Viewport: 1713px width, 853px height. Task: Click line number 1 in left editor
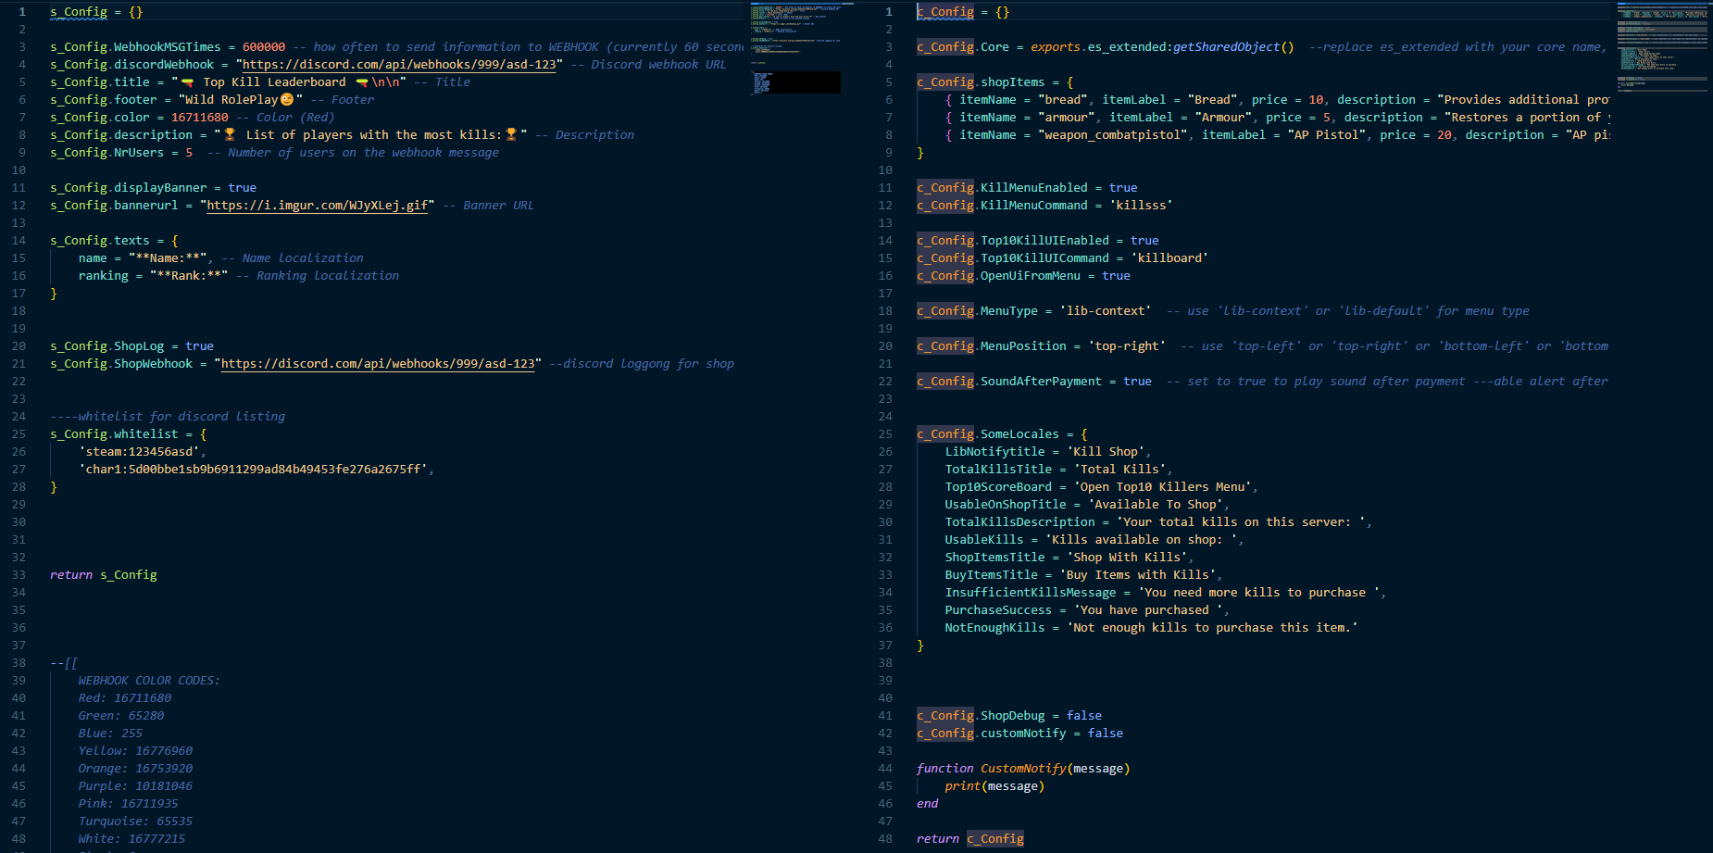coord(20,11)
